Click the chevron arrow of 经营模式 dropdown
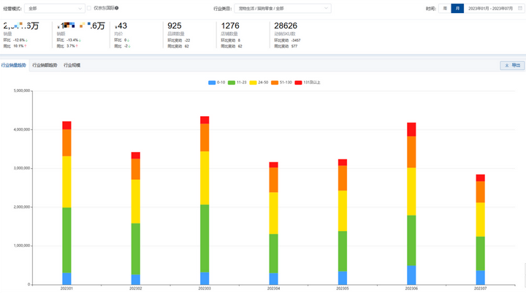This screenshot has width=526, height=293. coord(80,9)
